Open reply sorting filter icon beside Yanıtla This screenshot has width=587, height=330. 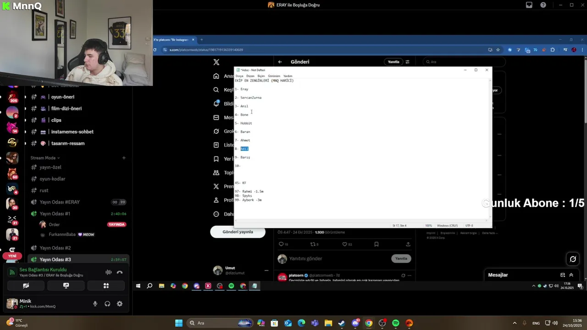pyautogui.click(x=407, y=62)
